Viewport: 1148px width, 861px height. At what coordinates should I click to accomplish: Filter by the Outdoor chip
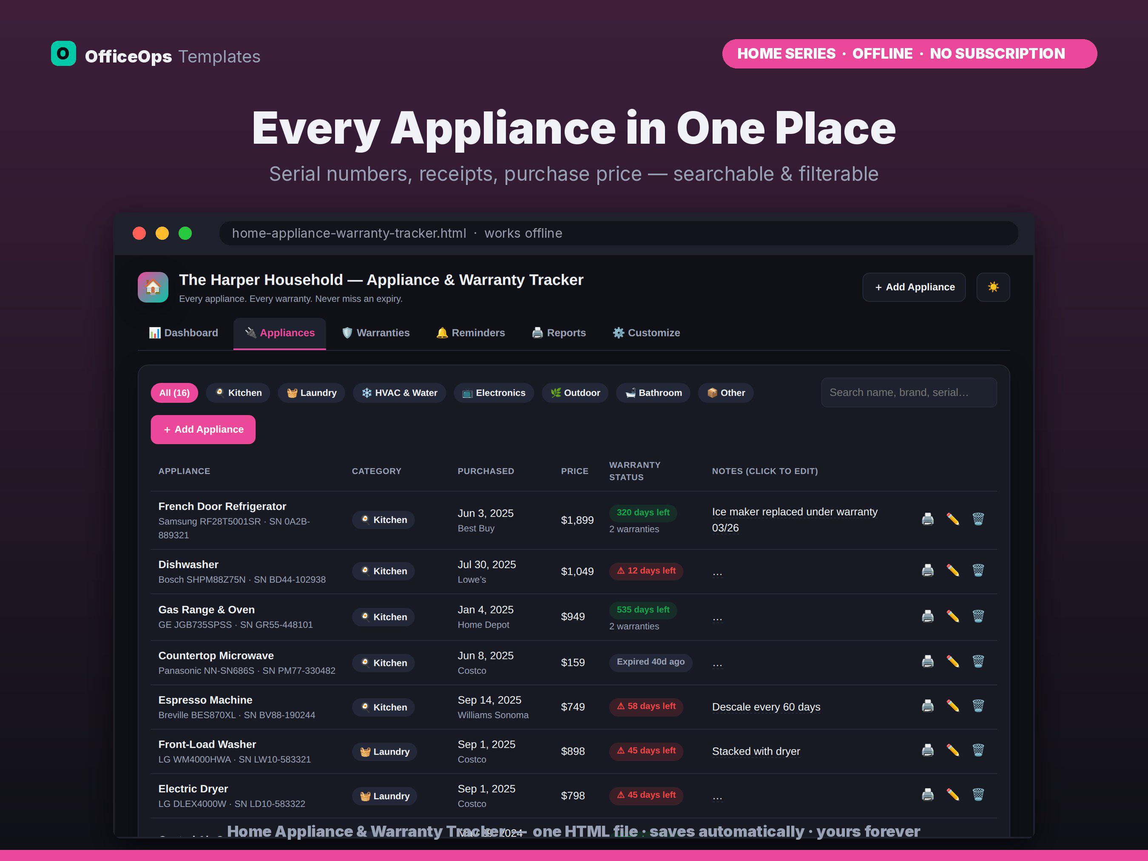click(x=575, y=393)
